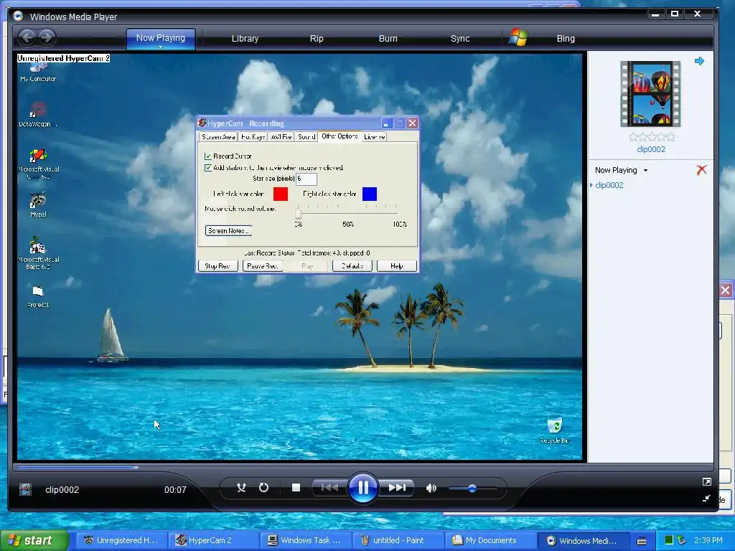Image resolution: width=735 pixels, height=551 pixels.
Task: Select clip0002 in the playlist
Action: click(x=609, y=185)
